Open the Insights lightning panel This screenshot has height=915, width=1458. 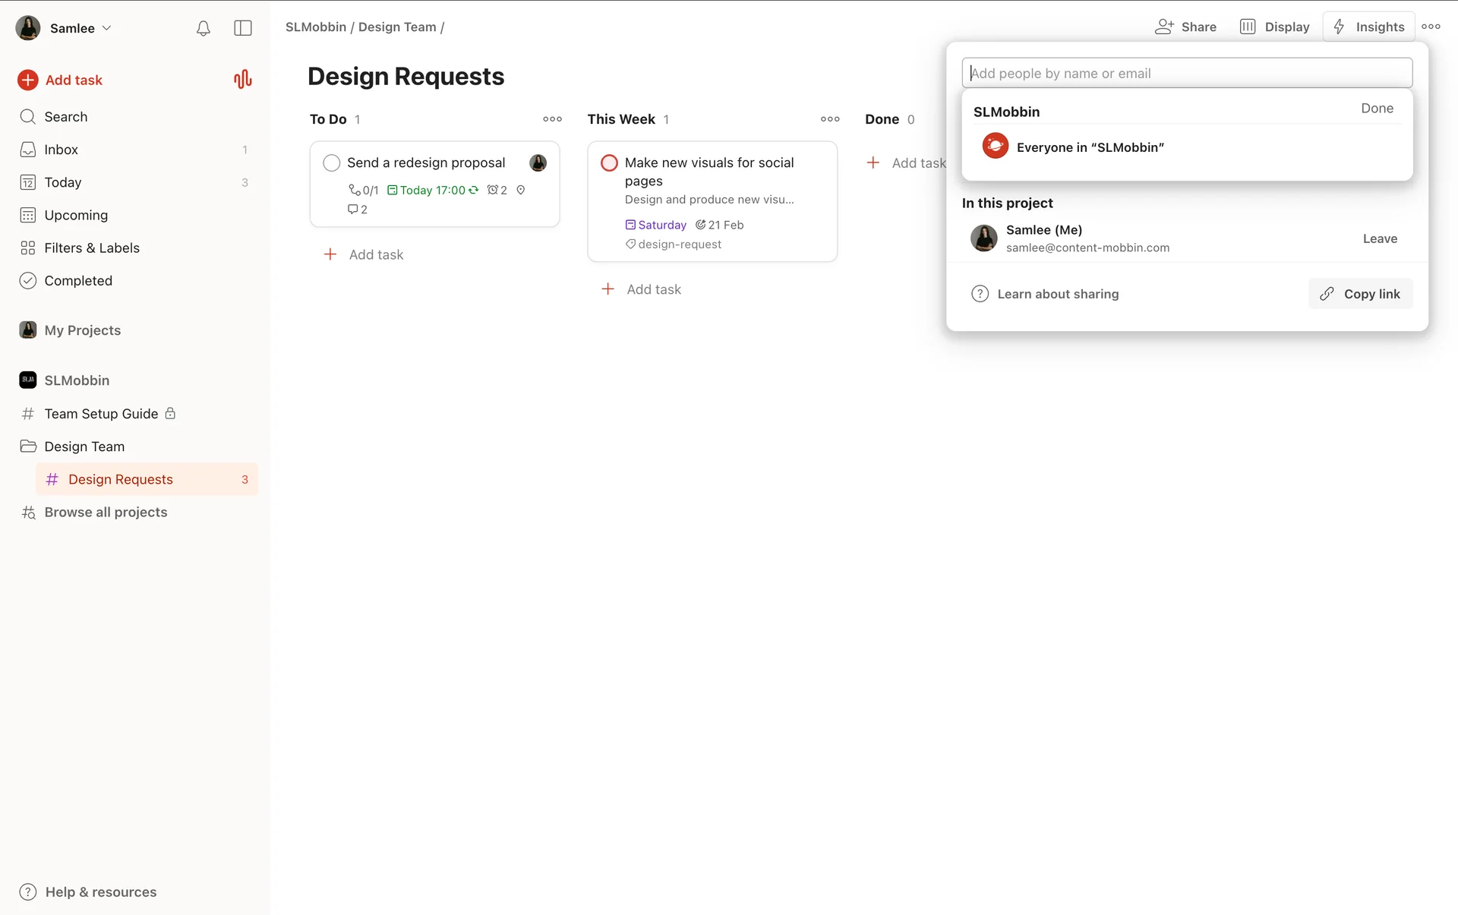(x=1368, y=27)
